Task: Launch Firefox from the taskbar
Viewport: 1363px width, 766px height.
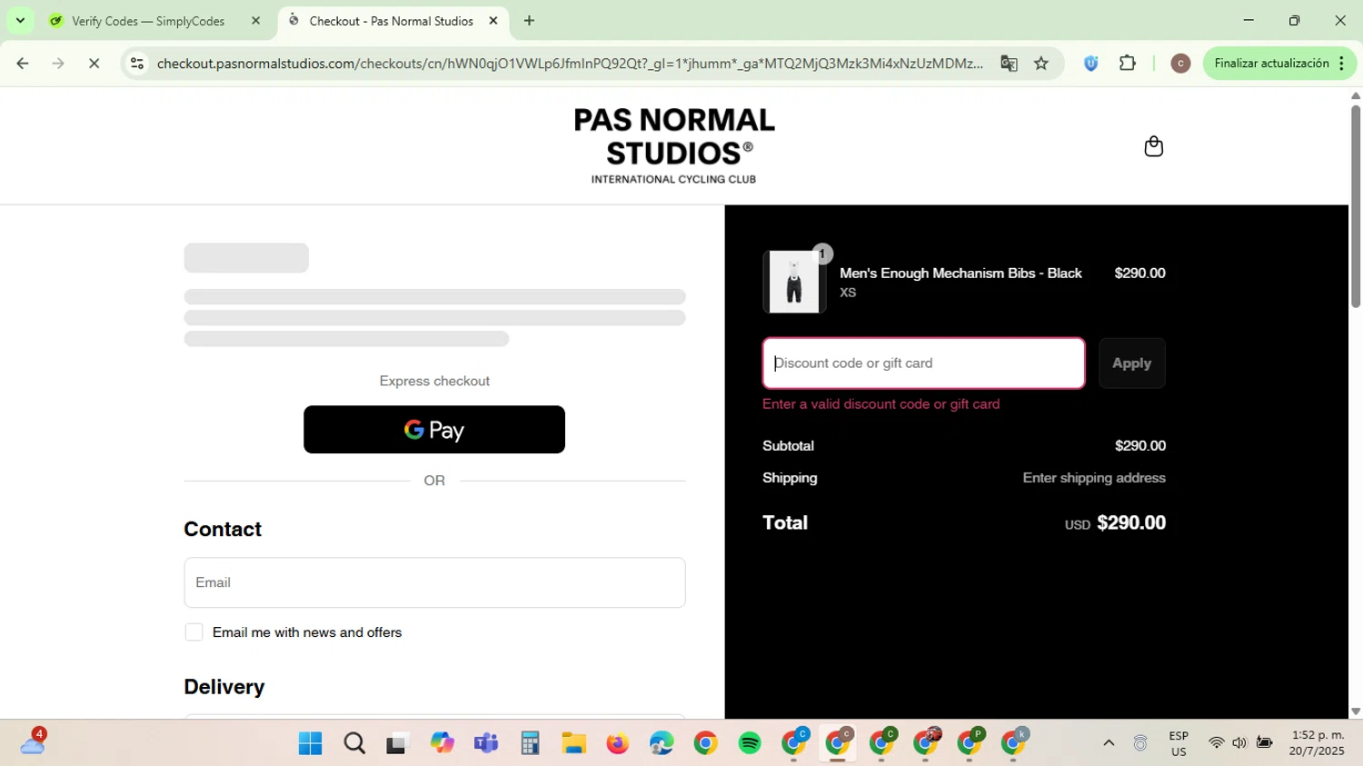Action: pyautogui.click(x=618, y=744)
